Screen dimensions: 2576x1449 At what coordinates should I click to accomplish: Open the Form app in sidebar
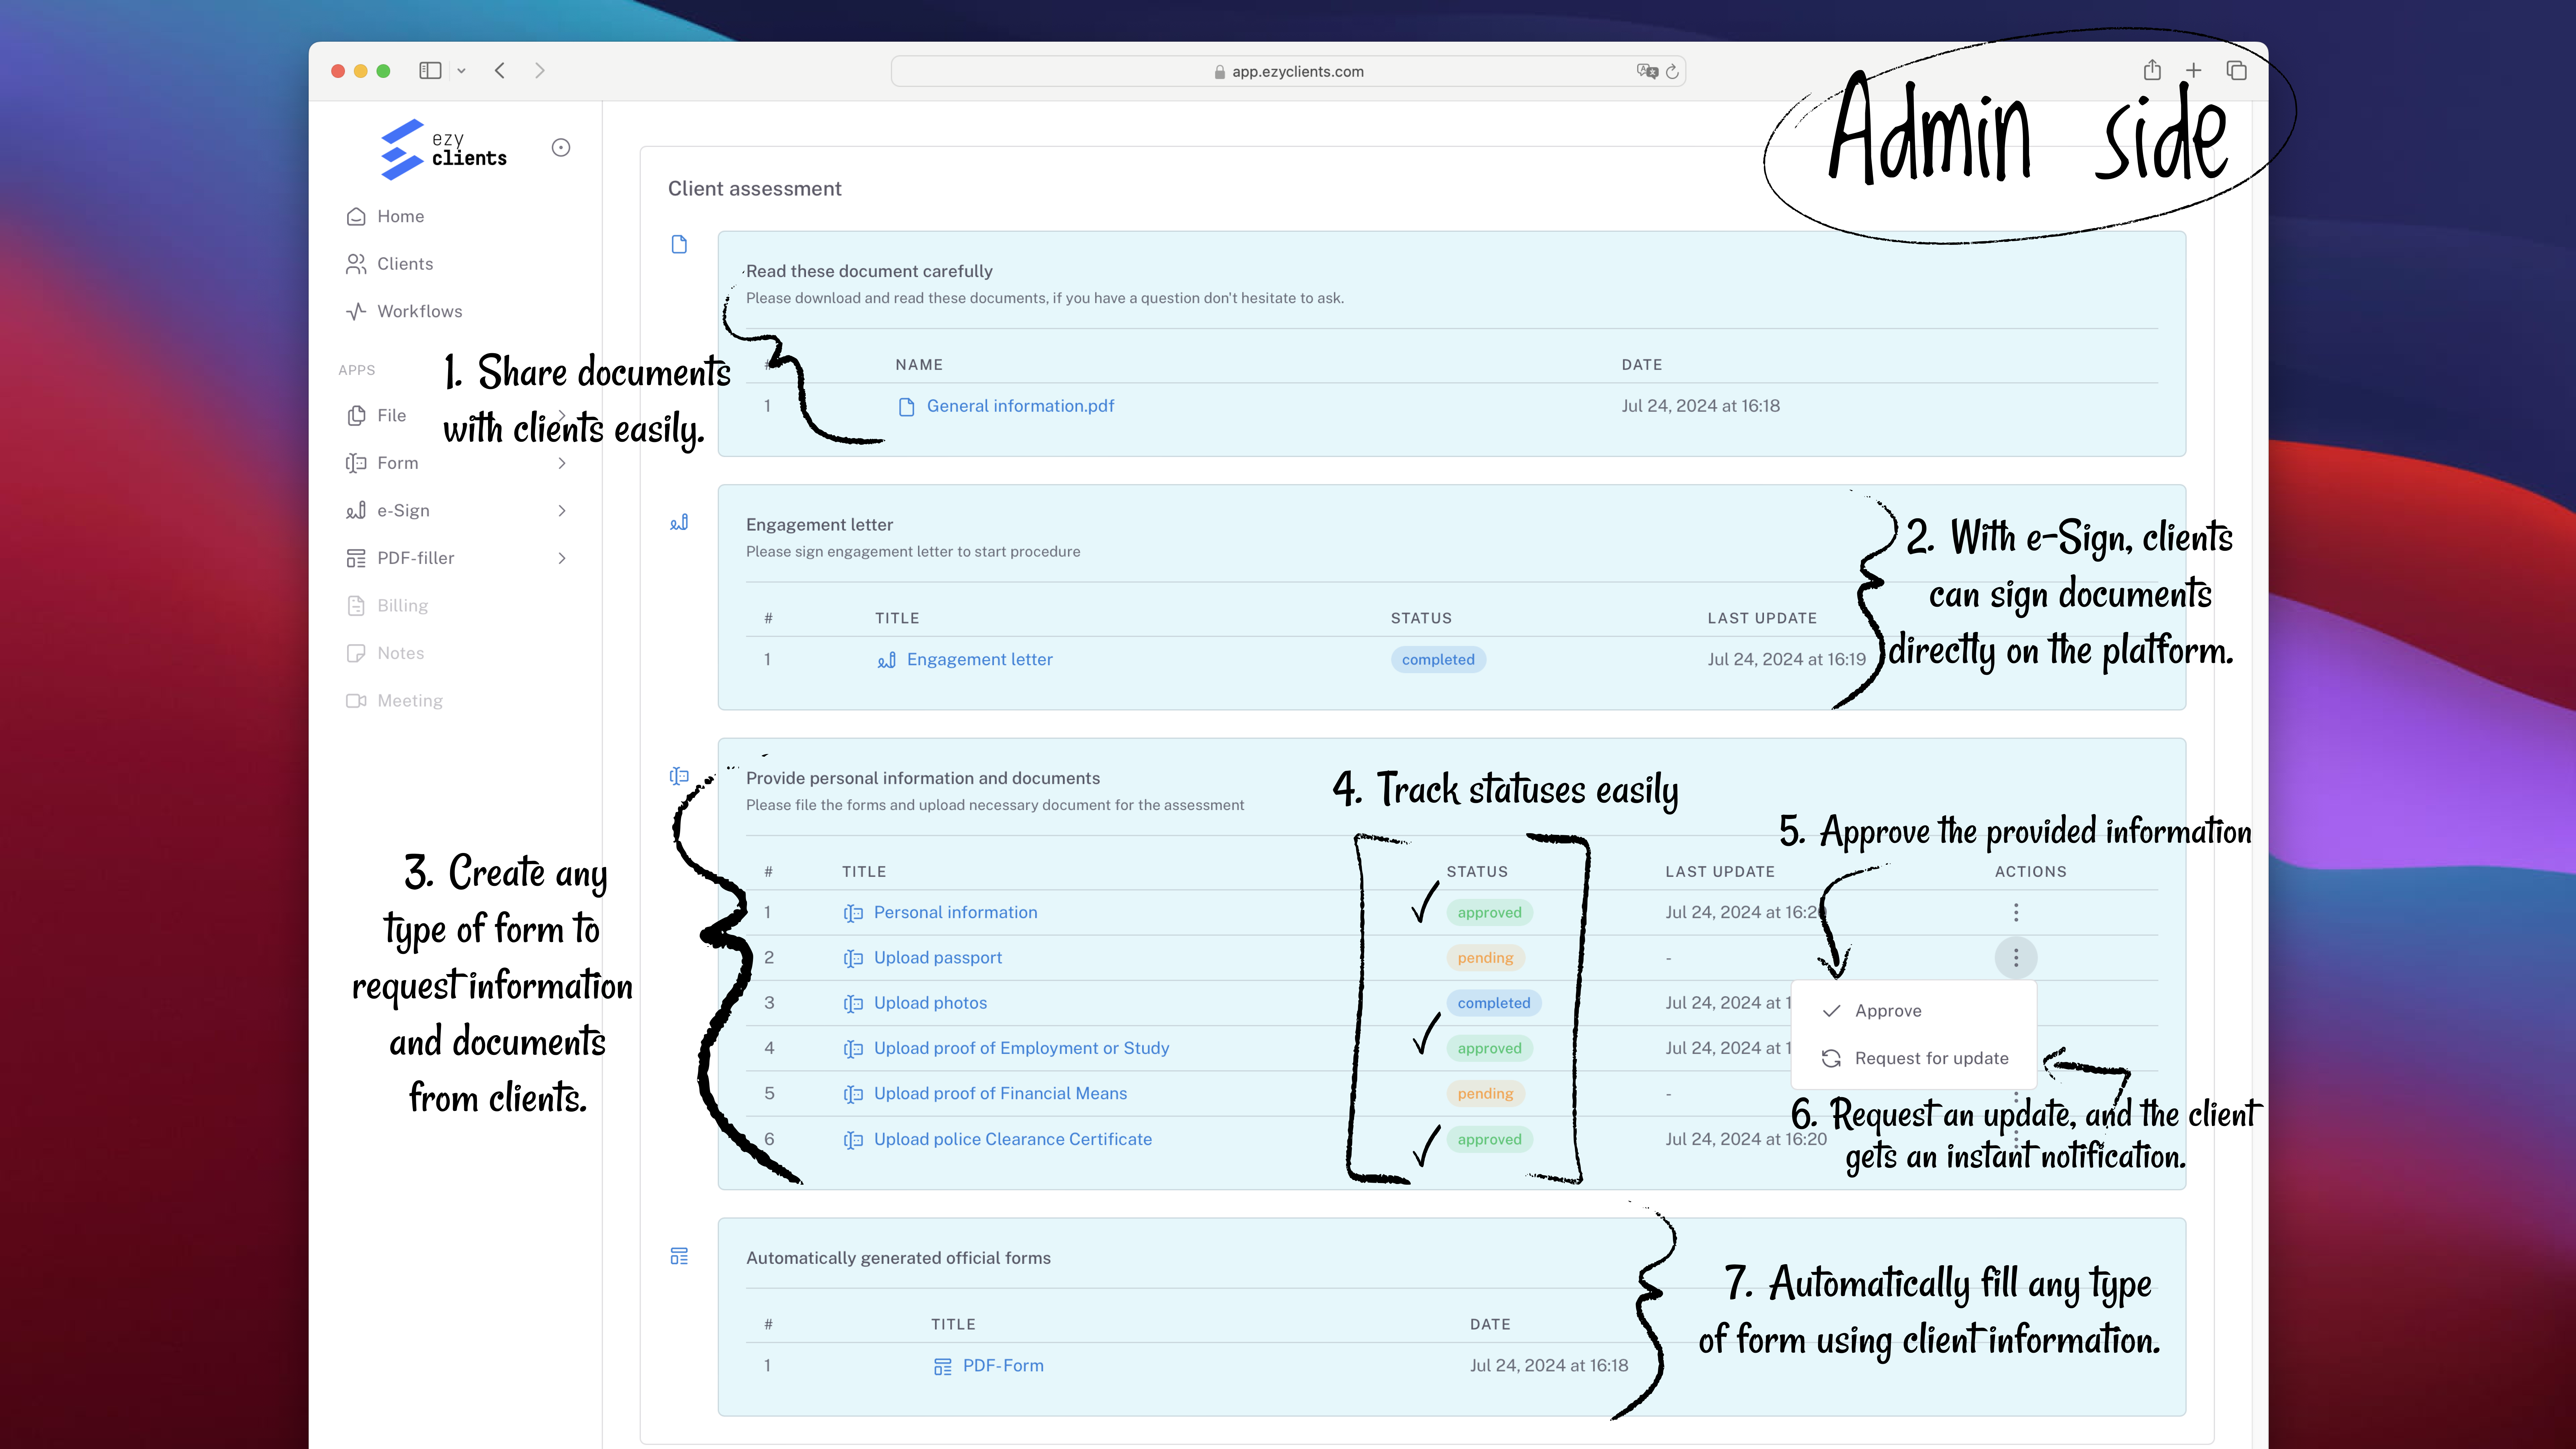[397, 463]
